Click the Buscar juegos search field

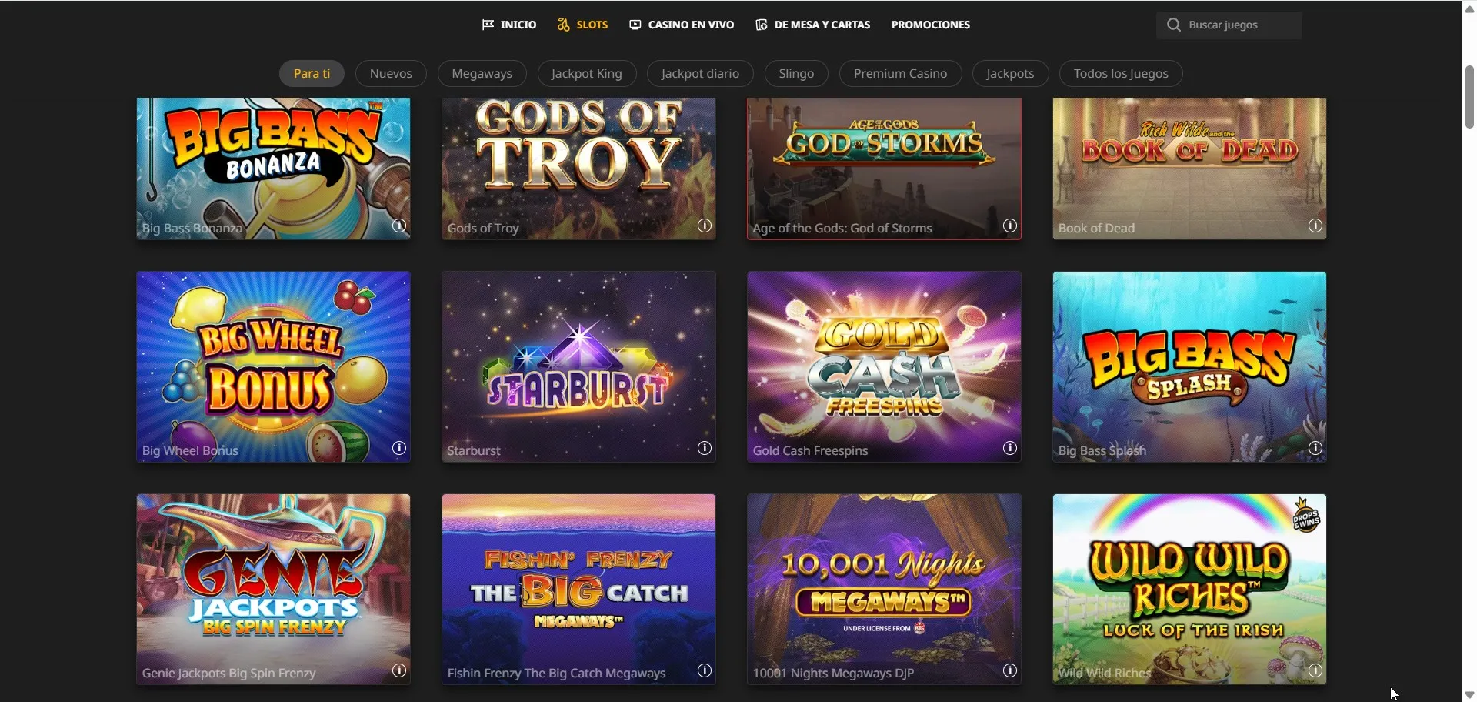1239,25
